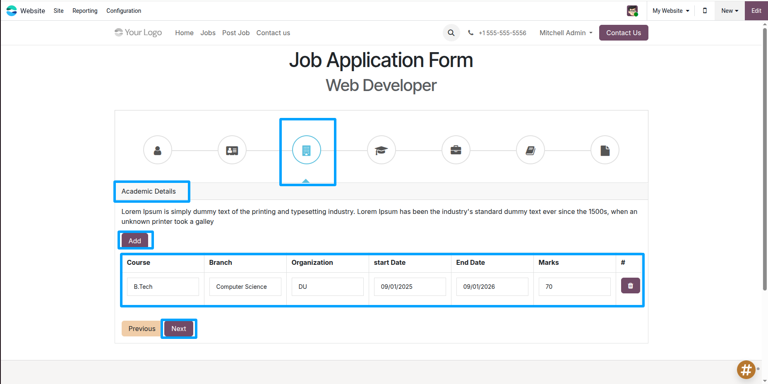Click the person profile step icon
This screenshot has height=384, width=768.
(x=158, y=150)
